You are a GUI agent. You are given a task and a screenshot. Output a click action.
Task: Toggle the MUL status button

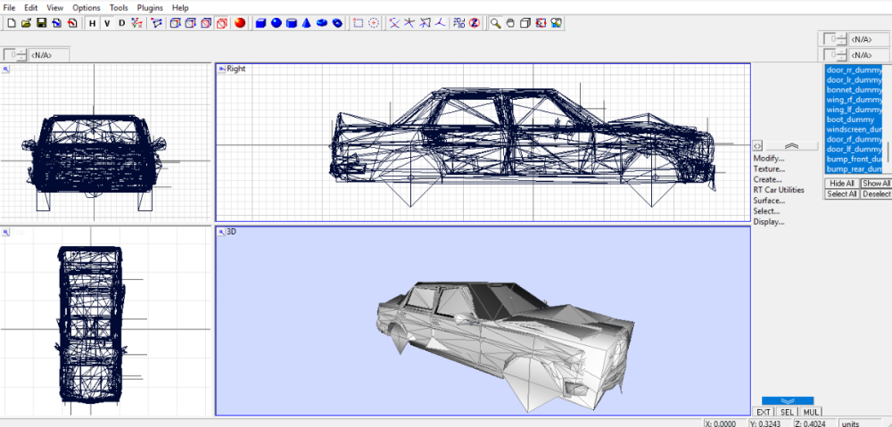pos(810,412)
